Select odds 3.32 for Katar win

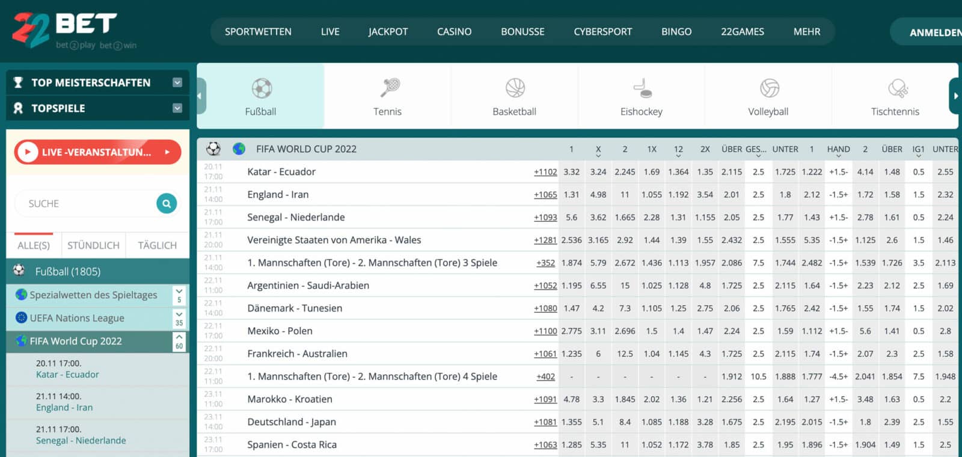click(571, 172)
